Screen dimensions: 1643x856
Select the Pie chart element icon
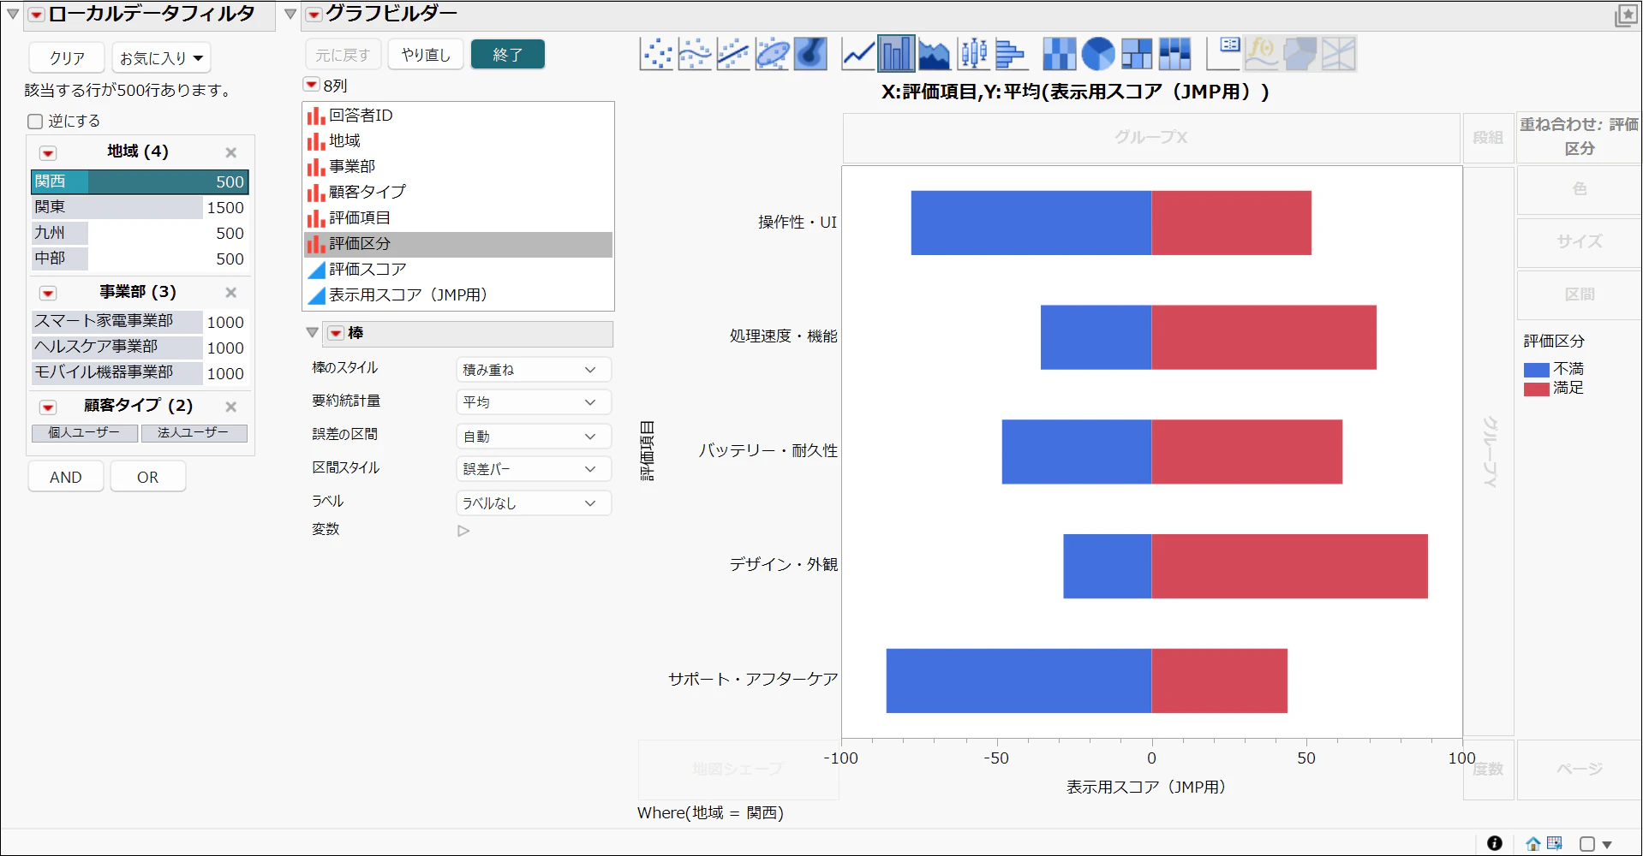click(x=1098, y=54)
